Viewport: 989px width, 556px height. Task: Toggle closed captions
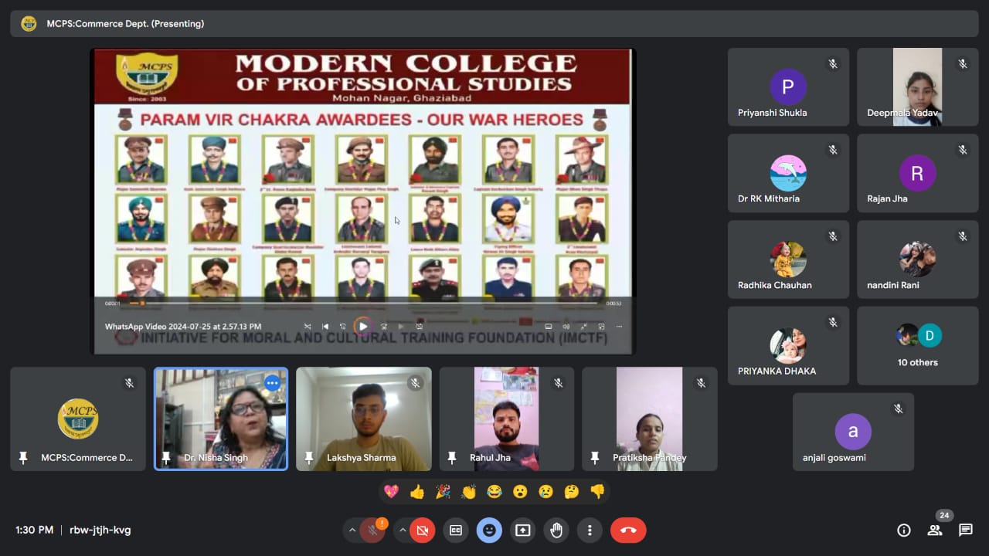[x=456, y=531]
